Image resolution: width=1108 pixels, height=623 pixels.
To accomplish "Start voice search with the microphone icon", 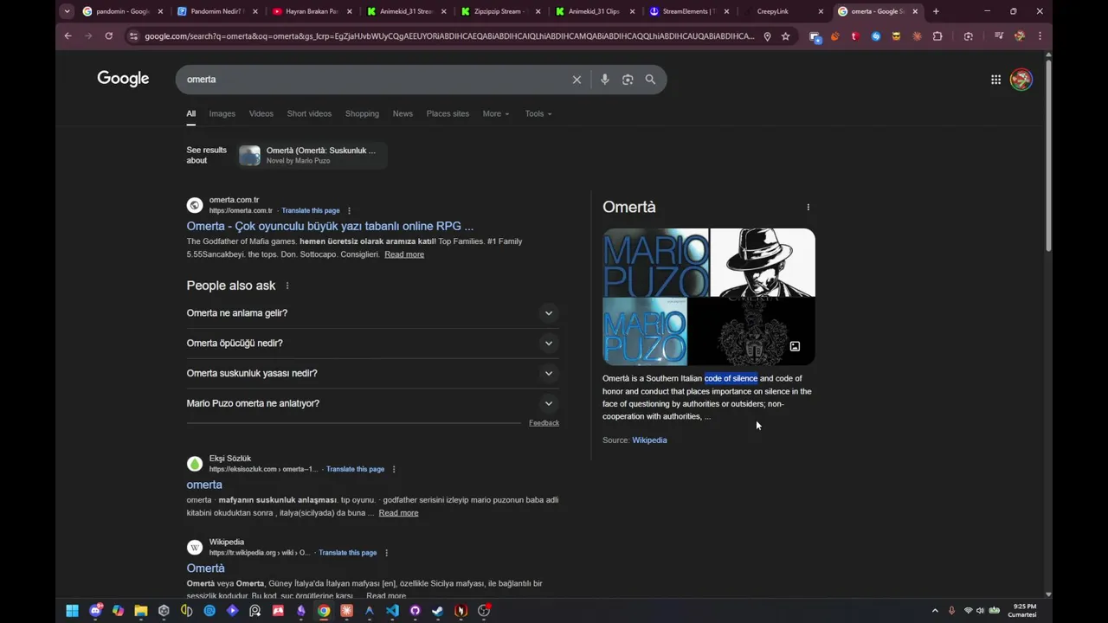I will pyautogui.click(x=604, y=80).
